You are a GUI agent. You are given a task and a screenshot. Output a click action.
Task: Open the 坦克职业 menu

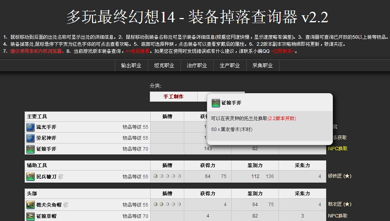164,65
